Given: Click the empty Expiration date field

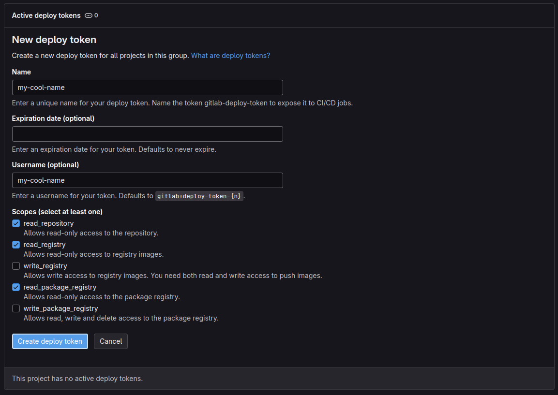Looking at the screenshot, I should pyautogui.click(x=147, y=134).
